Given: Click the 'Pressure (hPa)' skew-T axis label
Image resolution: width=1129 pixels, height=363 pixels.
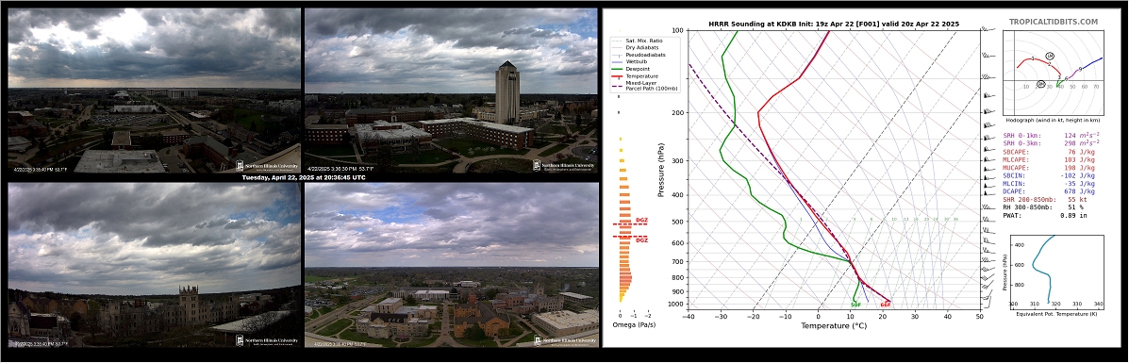Looking at the screenshot, I should (x=662, y=171).
